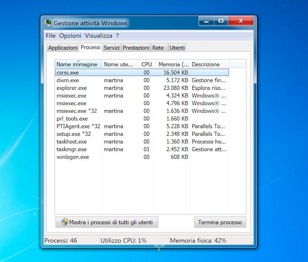Select the winlogon.exe process
Image resolution: width=308 pixels, height=262 pixels.
142,156
